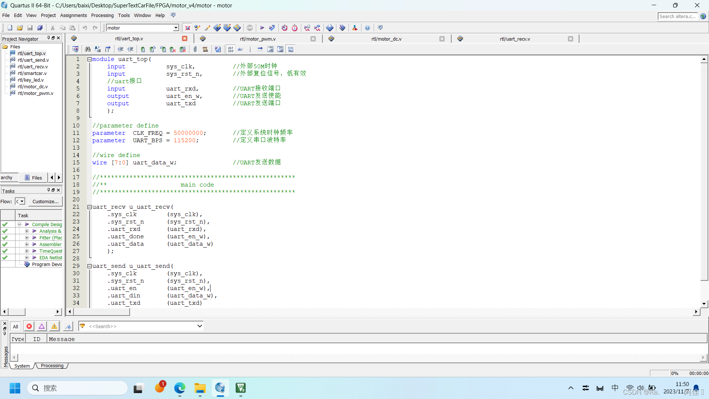Toggle the error messages filter
709x399 pixels.
[x=29, y=326]
